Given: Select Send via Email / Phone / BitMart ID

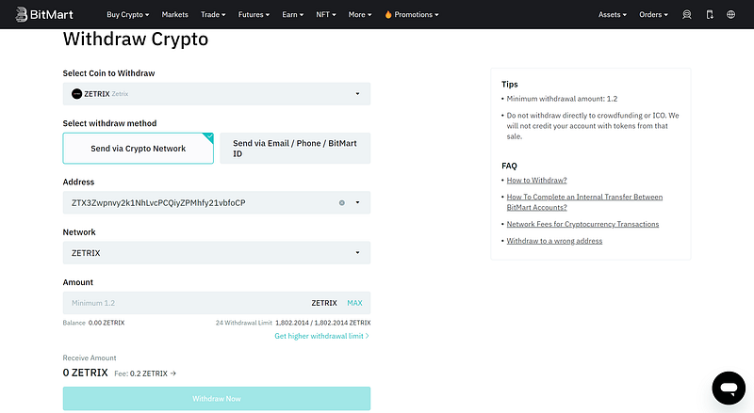Looking at the screenshot, I should (295, 149).
